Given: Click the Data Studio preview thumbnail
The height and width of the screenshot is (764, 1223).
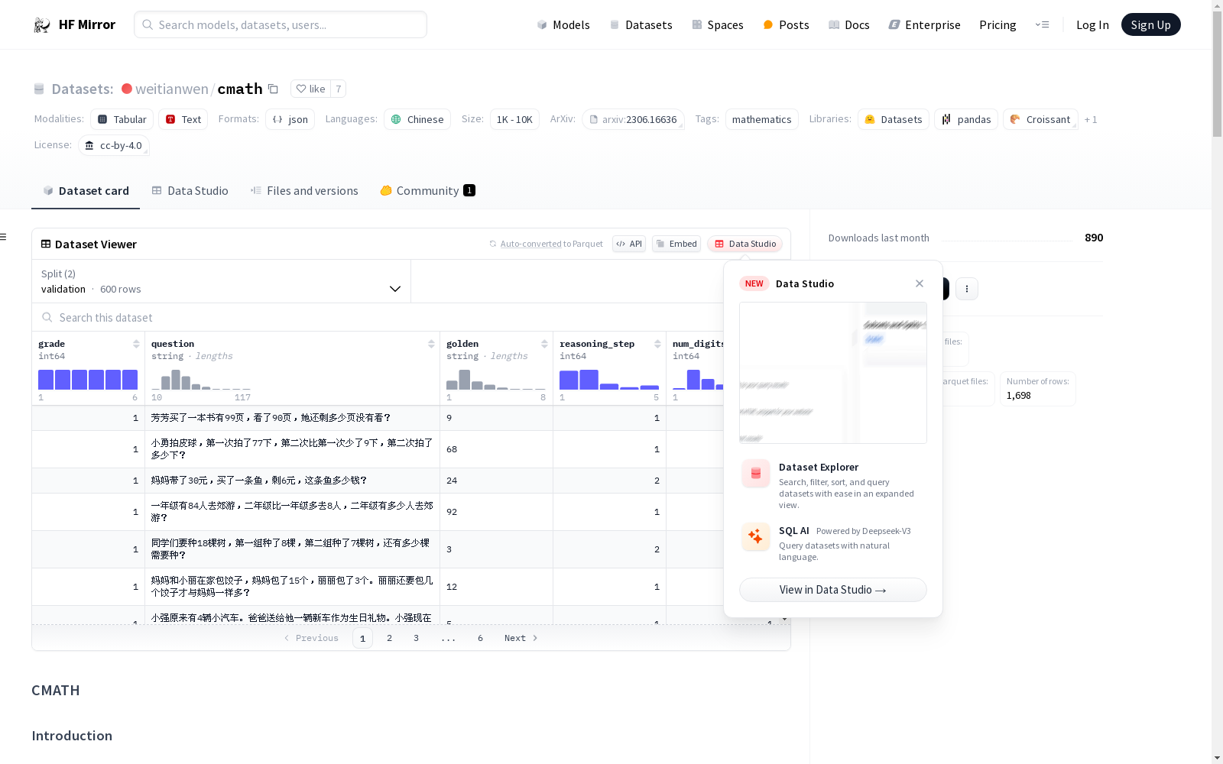Looking at the screenshot, I should coord(833,373).
